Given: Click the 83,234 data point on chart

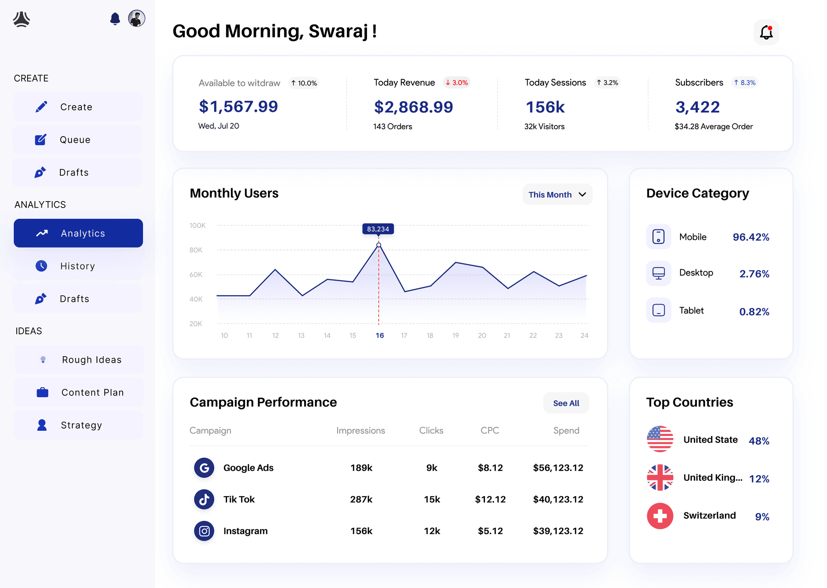Looking at the screenshot, I should coord(379,245).
